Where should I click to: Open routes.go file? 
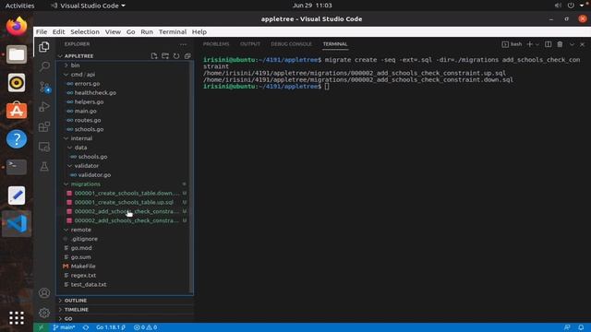point(88,120)
